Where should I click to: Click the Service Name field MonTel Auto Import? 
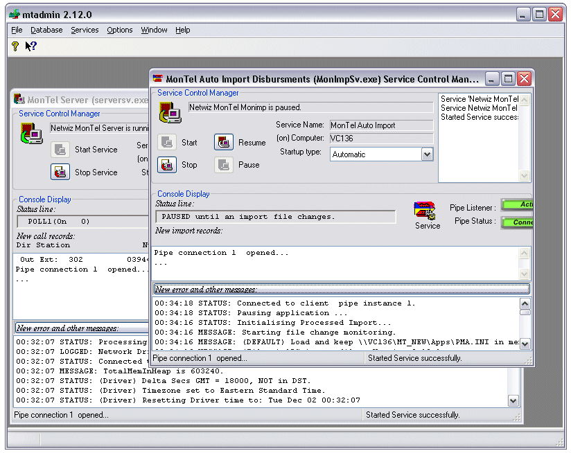381,125
